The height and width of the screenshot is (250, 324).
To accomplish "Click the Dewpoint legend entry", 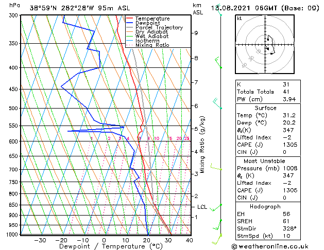I will click(x=147, y=23).
